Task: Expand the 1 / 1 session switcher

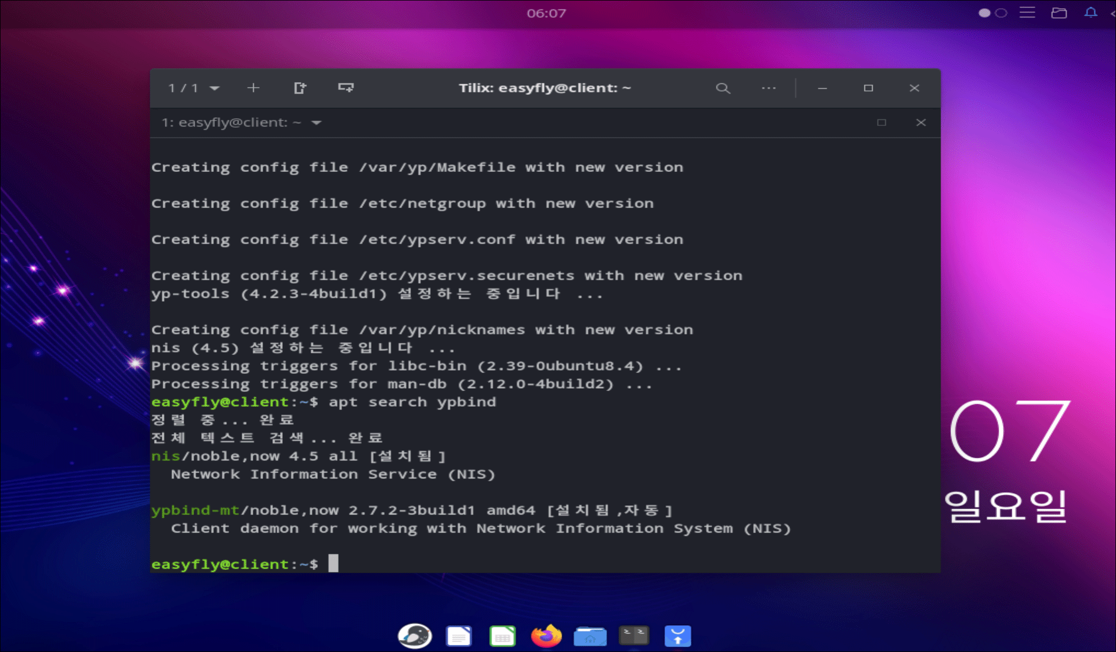Action: pyautogui.click(x=193, y=88)
